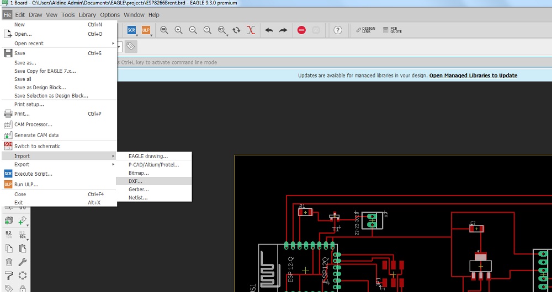
Task: Redo with the forward arrow icon
Action: click(283, 30)
